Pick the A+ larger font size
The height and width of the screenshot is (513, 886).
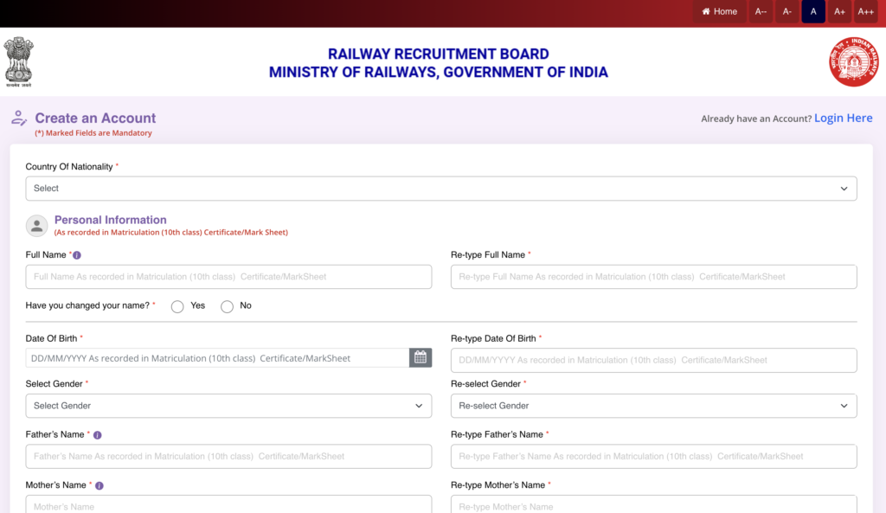[x=839, y=11]
